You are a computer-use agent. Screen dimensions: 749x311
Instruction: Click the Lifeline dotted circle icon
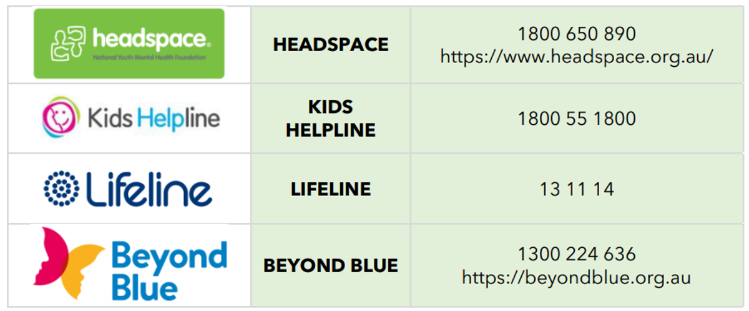[61, 189]
